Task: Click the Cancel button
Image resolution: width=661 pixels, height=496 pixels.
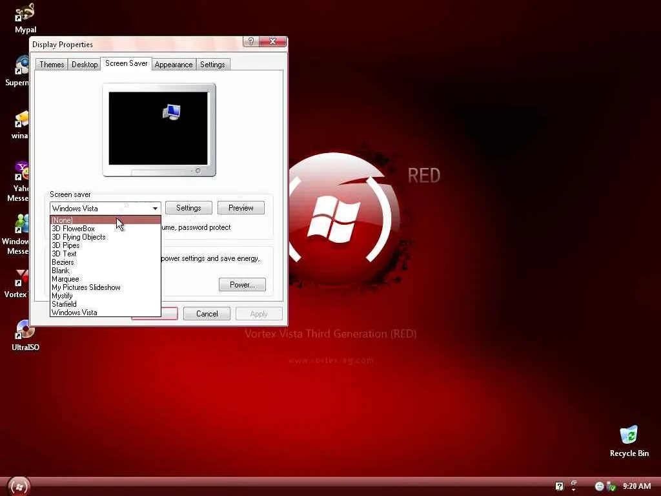Action: pyautogui.click(x=207, y=314)
